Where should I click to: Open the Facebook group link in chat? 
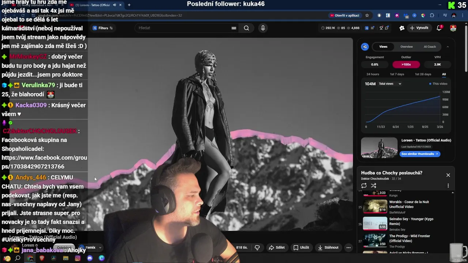tap(44, 162)
